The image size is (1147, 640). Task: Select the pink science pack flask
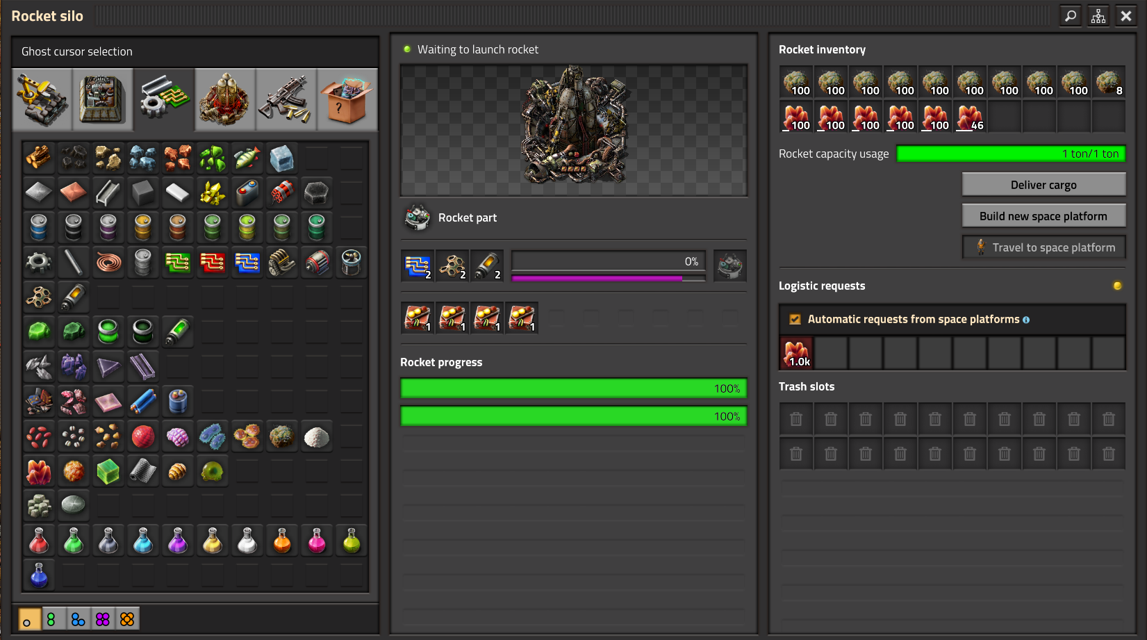tap(317, 541)
